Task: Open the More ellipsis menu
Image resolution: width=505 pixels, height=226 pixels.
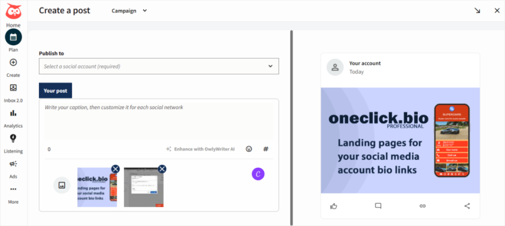Action: pos(13,189)
